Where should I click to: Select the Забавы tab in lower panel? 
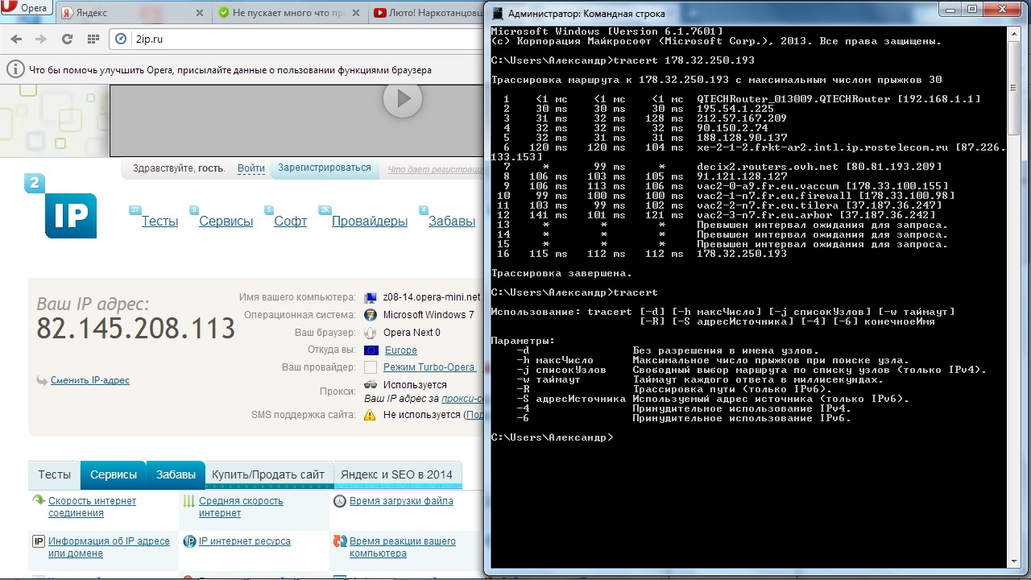click(176, 474)
